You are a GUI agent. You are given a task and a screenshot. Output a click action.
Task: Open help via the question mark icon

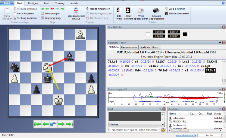click(x=223, y=3)
